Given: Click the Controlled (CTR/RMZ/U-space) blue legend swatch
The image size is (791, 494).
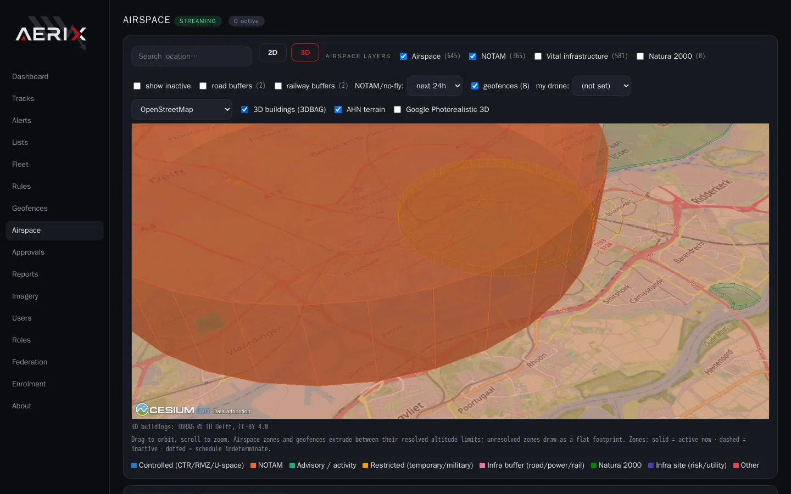Looking at the screenshot, I should (x=134, y=465).
